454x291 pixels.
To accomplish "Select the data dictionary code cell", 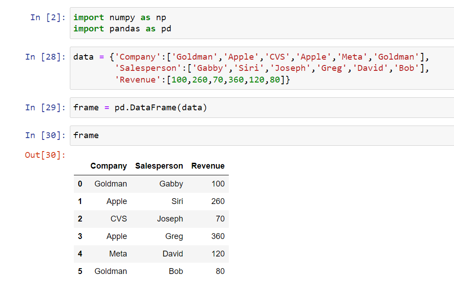I will (262, 68).
